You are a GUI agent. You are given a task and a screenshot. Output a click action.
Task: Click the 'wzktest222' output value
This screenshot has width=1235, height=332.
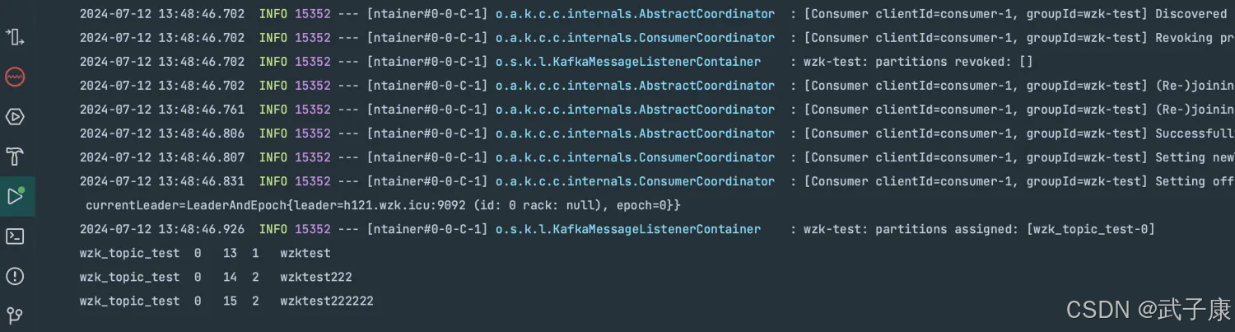(315, 278)
